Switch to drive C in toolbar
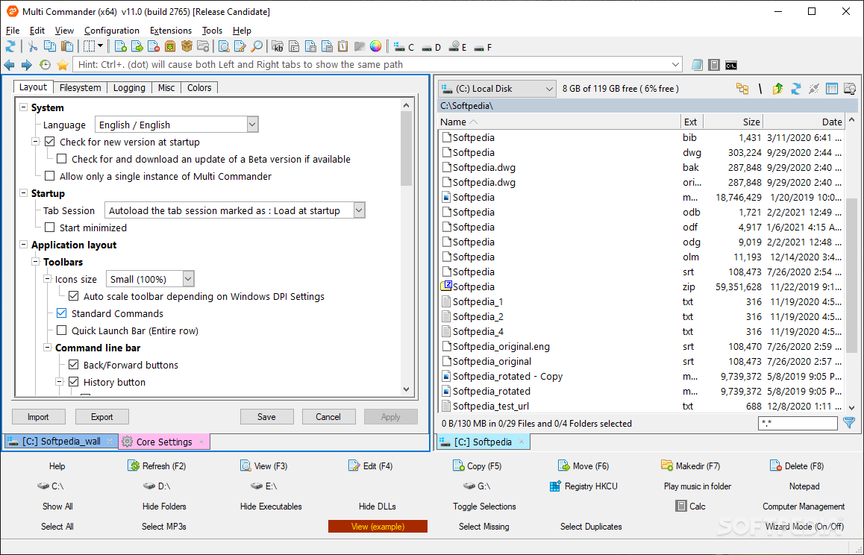Screen dimensions: 864x555 (404, 48)
